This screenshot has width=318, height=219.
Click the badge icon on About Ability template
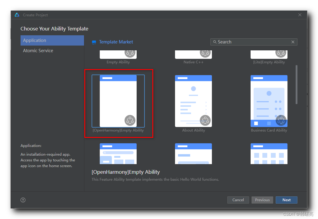click(205, 120)
